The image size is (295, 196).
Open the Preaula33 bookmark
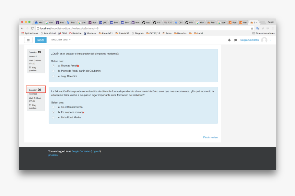click(x=122, y=33)
